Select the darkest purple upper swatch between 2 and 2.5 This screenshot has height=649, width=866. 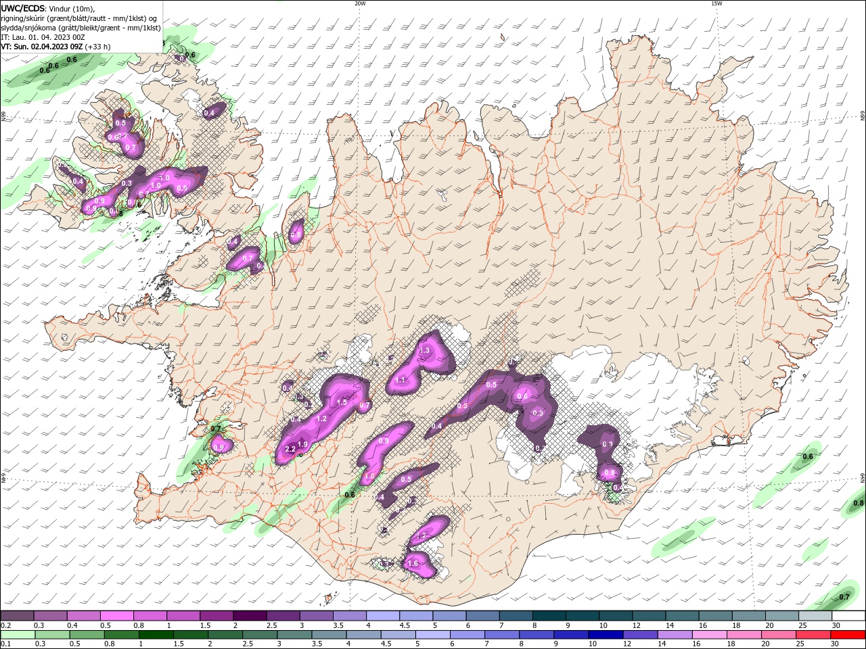tap(250, 616)
